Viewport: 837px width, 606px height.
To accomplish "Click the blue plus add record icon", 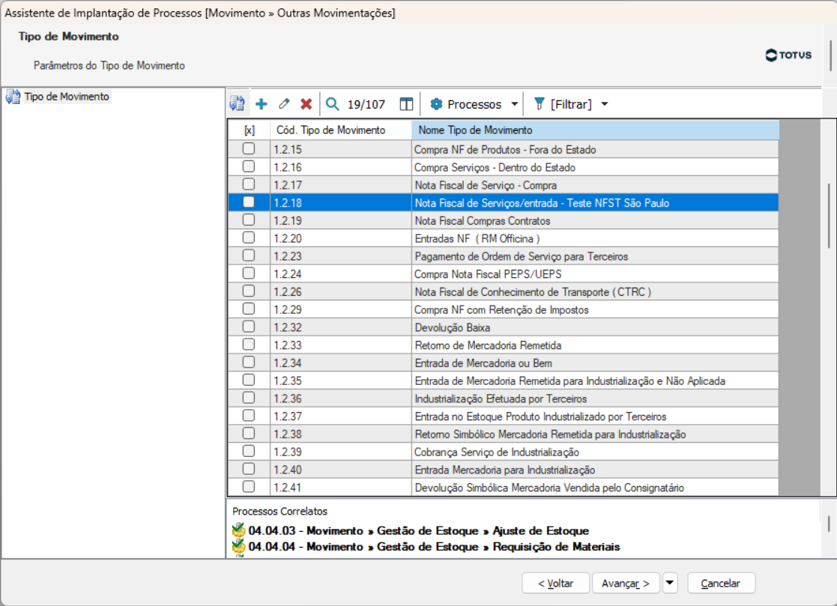I will (x=261, y=104).
